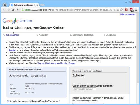Screen dimensions: 140x105
Task: Click the address bar URL
Action: [72, 10]
